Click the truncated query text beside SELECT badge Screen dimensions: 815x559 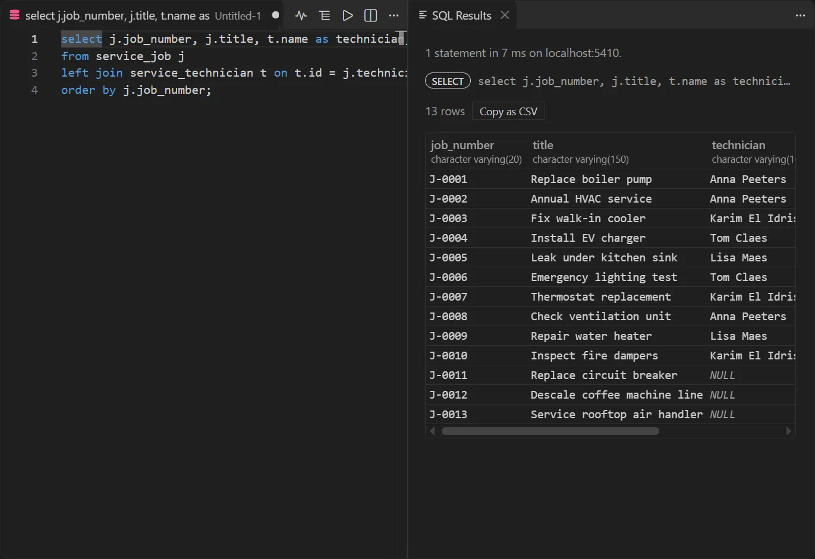[x=634, y=81]
